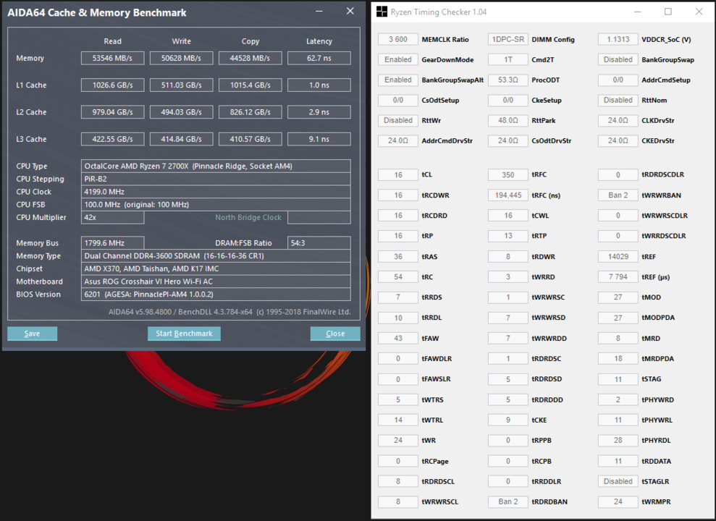Click the DIMM Config value 1DPC-SR
Image resolution: width=716 pixels, height=521 pixels.
click(508, 39)
